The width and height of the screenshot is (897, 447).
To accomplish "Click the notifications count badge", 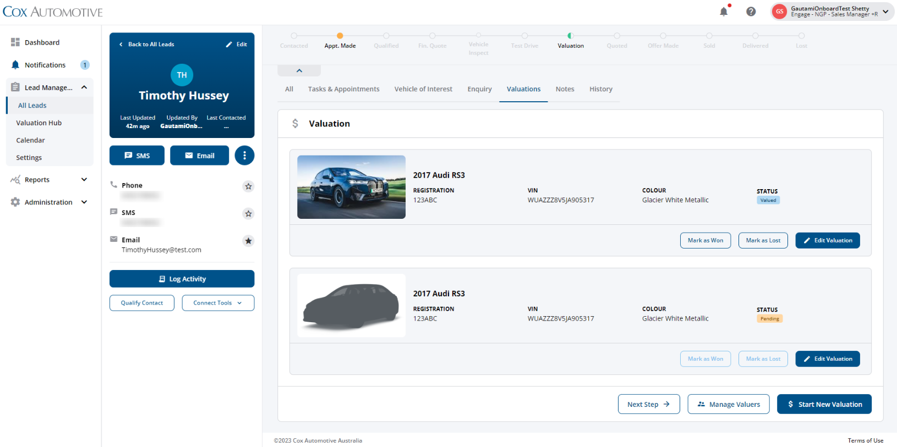I will click(85, 65).
